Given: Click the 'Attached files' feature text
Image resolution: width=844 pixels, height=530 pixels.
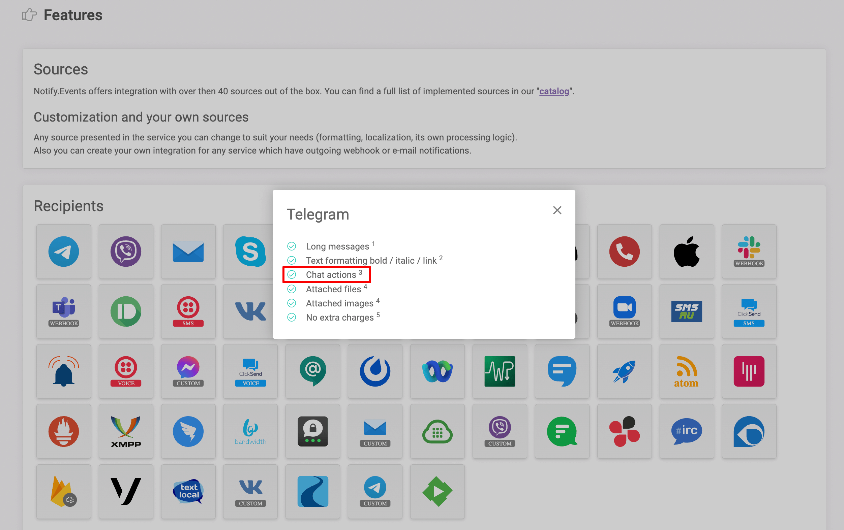Looking at the screenshot, I should [x=333, y=289].
